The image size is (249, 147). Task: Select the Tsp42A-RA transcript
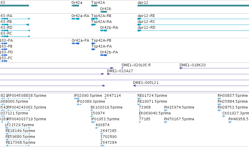94,25
